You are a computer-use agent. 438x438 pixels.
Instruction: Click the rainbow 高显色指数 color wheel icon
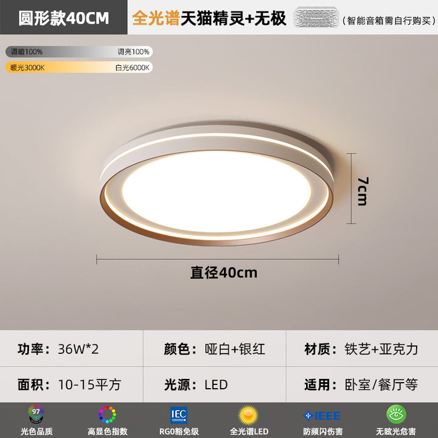pos(107,414)
